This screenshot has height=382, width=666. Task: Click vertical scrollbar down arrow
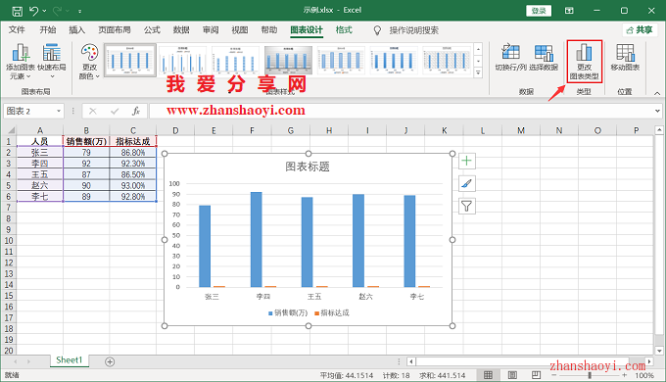659,351
